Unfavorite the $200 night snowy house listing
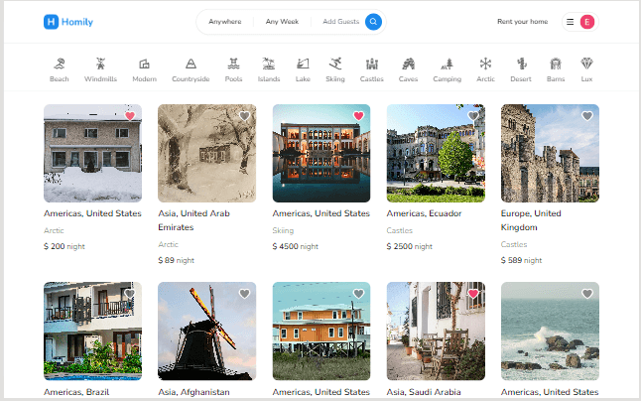The height and width of the screenshot is (401, 641). coord(130,116)
